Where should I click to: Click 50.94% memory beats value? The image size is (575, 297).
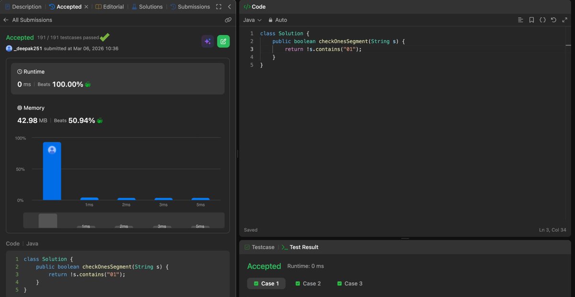point(81,121)
